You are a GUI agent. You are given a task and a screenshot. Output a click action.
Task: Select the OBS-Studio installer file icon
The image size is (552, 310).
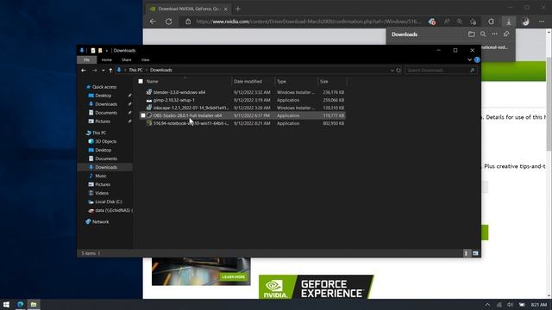click(x=149, y=115)
